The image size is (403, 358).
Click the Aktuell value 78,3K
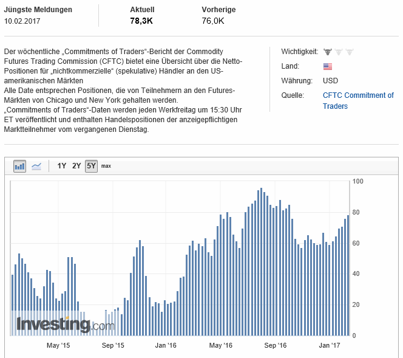tap(141, 21)
